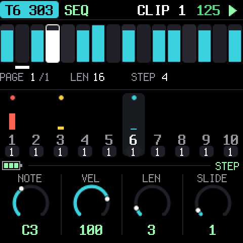This screenshot has height=243, width=243.
Task: Select track number 1
Action: pyautogui.click(x=12, y=140)
